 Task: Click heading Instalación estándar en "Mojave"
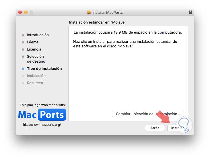pyautogui.click(x=98, y=22)
